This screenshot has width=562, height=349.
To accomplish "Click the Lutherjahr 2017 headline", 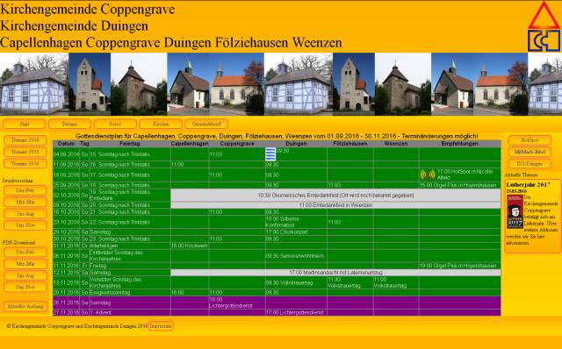I will [528, 185].
